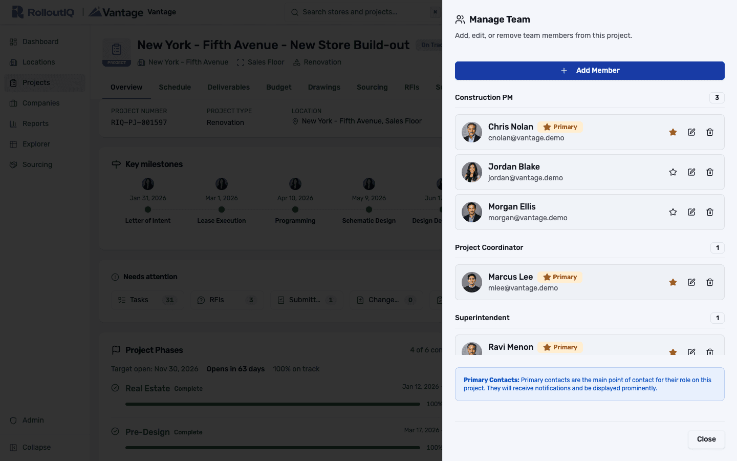737x461 pixels.
Task: Click Jordan Blake's avatar photo
Action: [472, 172]
